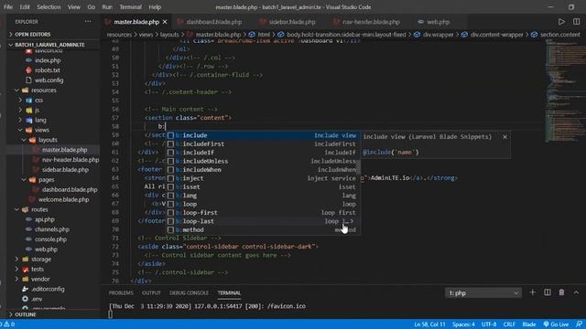586x329 pixels.
Task: Open Explorer more actions ellipsis
Action: 88,22
